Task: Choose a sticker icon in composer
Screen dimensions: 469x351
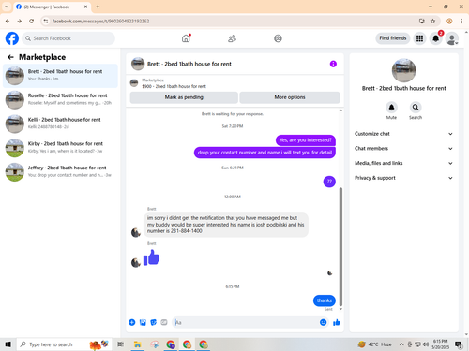Action: (x=154, y=322)
